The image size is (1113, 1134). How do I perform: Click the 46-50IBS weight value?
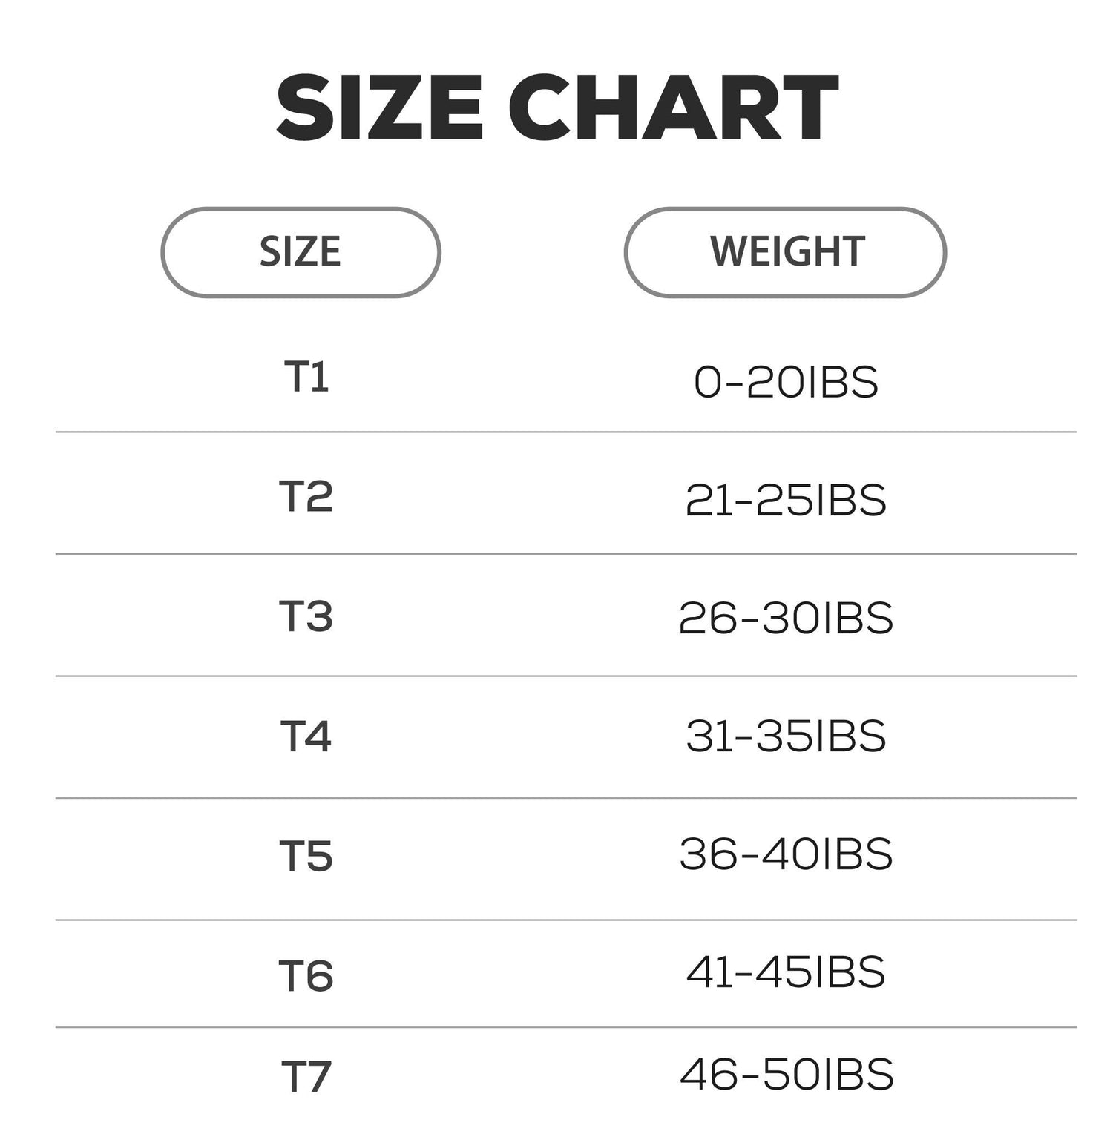coord(787,1075)
